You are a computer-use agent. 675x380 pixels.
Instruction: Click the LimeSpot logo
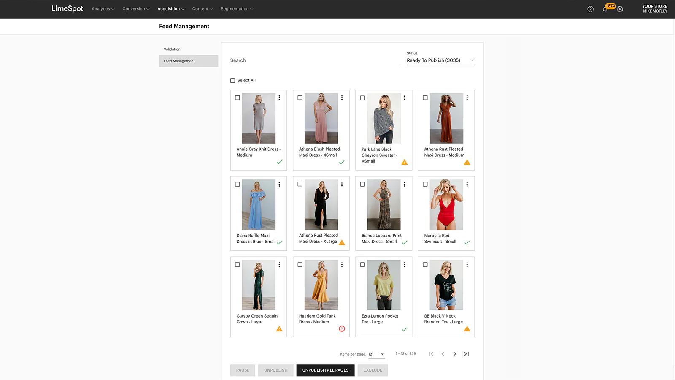[67, 8]
